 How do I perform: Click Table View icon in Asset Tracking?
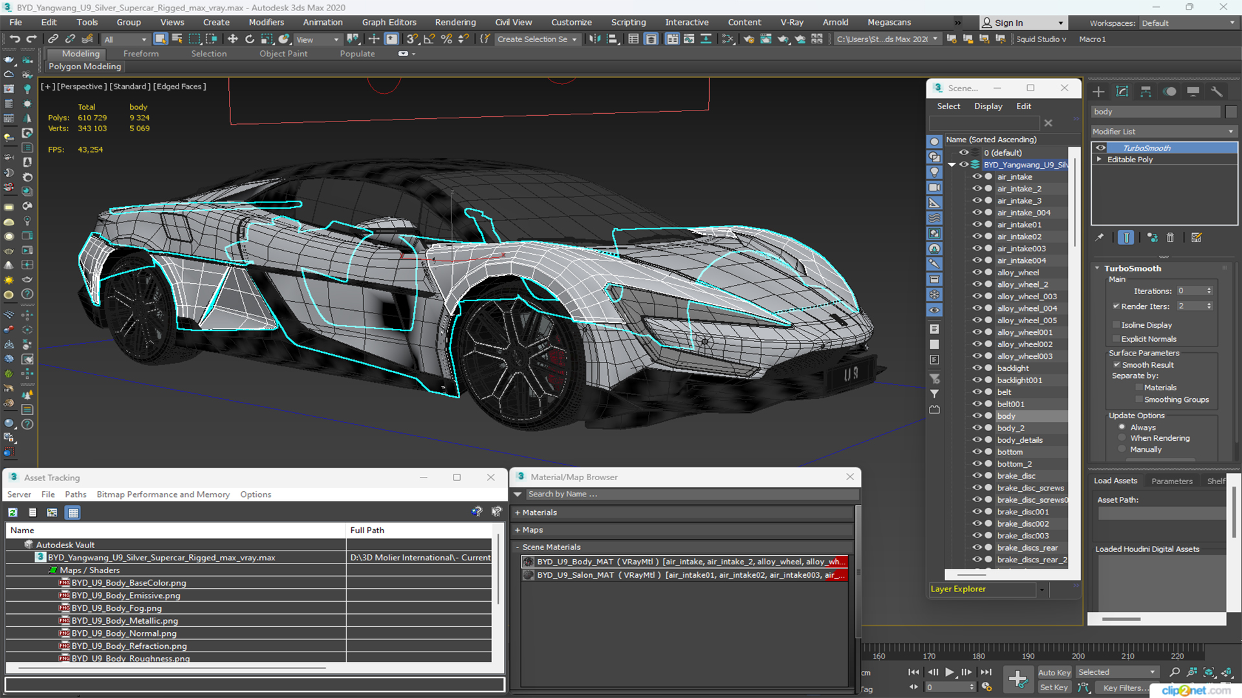tap(73, 513)
